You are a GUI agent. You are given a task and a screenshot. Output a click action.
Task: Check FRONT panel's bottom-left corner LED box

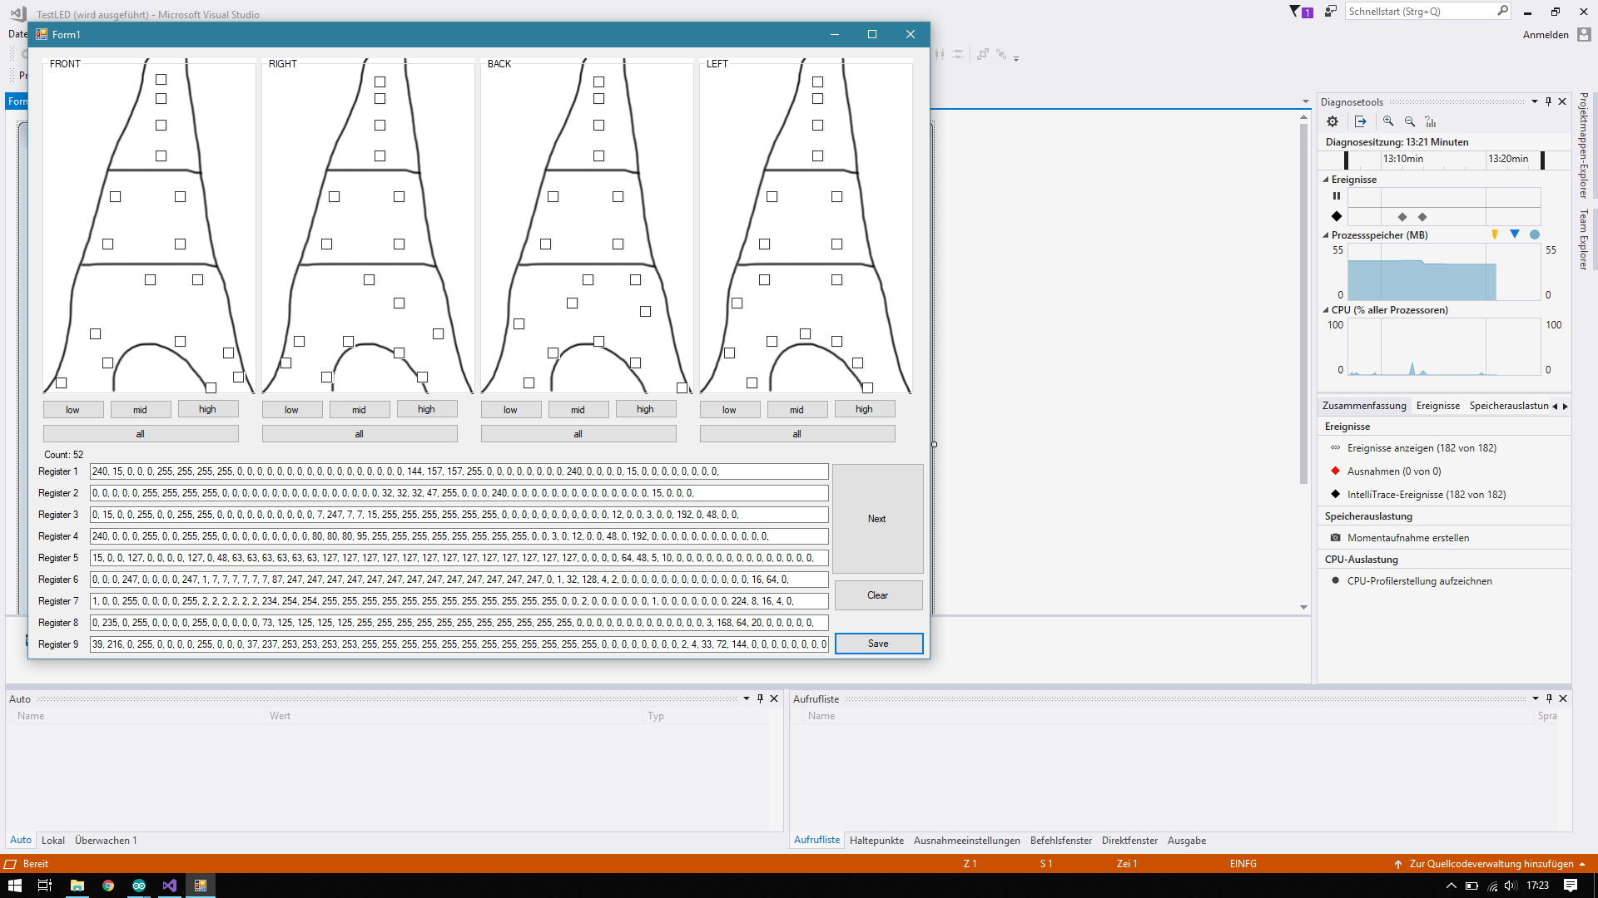(x=62, y=383)
